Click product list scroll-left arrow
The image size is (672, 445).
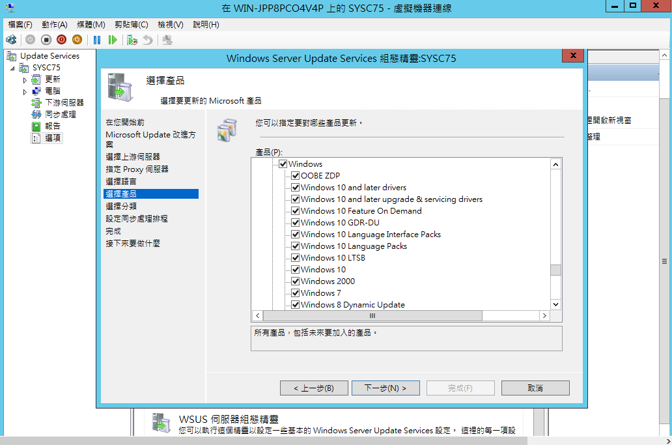coord(258,315)
